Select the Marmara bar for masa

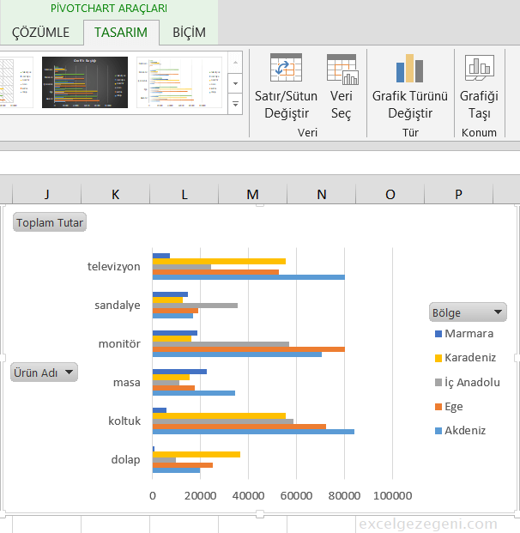point(180,372)
